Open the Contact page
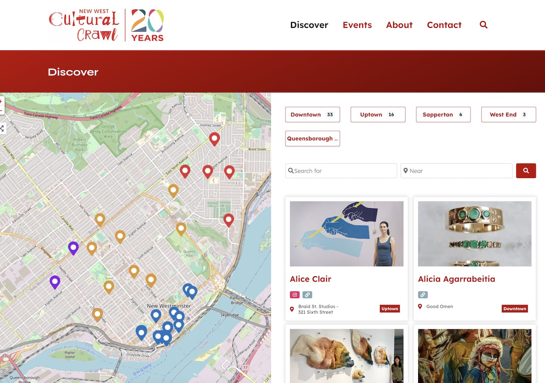 444,25
